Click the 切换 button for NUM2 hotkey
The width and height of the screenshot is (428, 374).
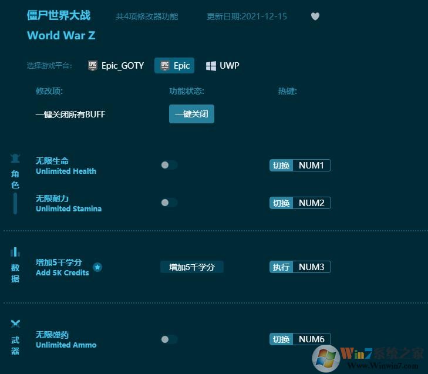click(281, 203)
